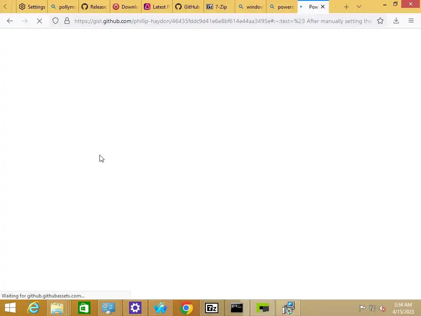Open the Windows Store taskbar icon
Viewport: 421px width, 316px height.
[84, 308]
